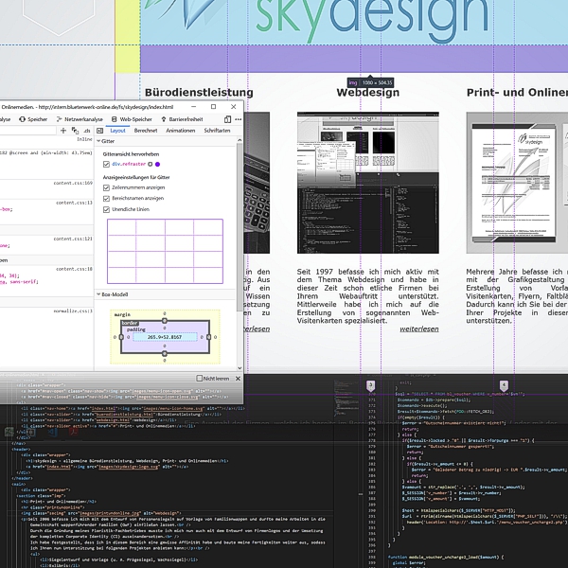Enable the Nicht leeren checkbox
568x568 pixels.
[199, 379]
